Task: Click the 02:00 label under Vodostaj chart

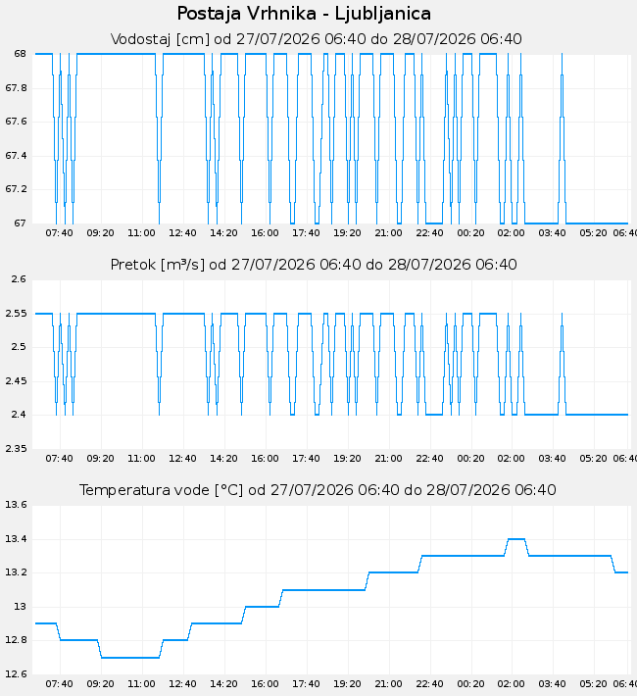Action: click(511, 233)
